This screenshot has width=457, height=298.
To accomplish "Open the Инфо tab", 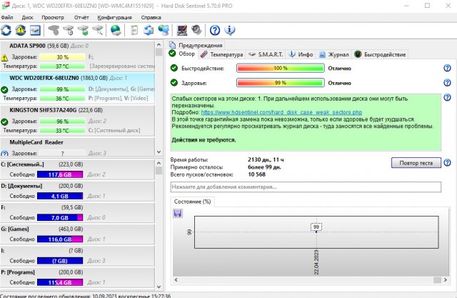I will [x=301, y=54].
